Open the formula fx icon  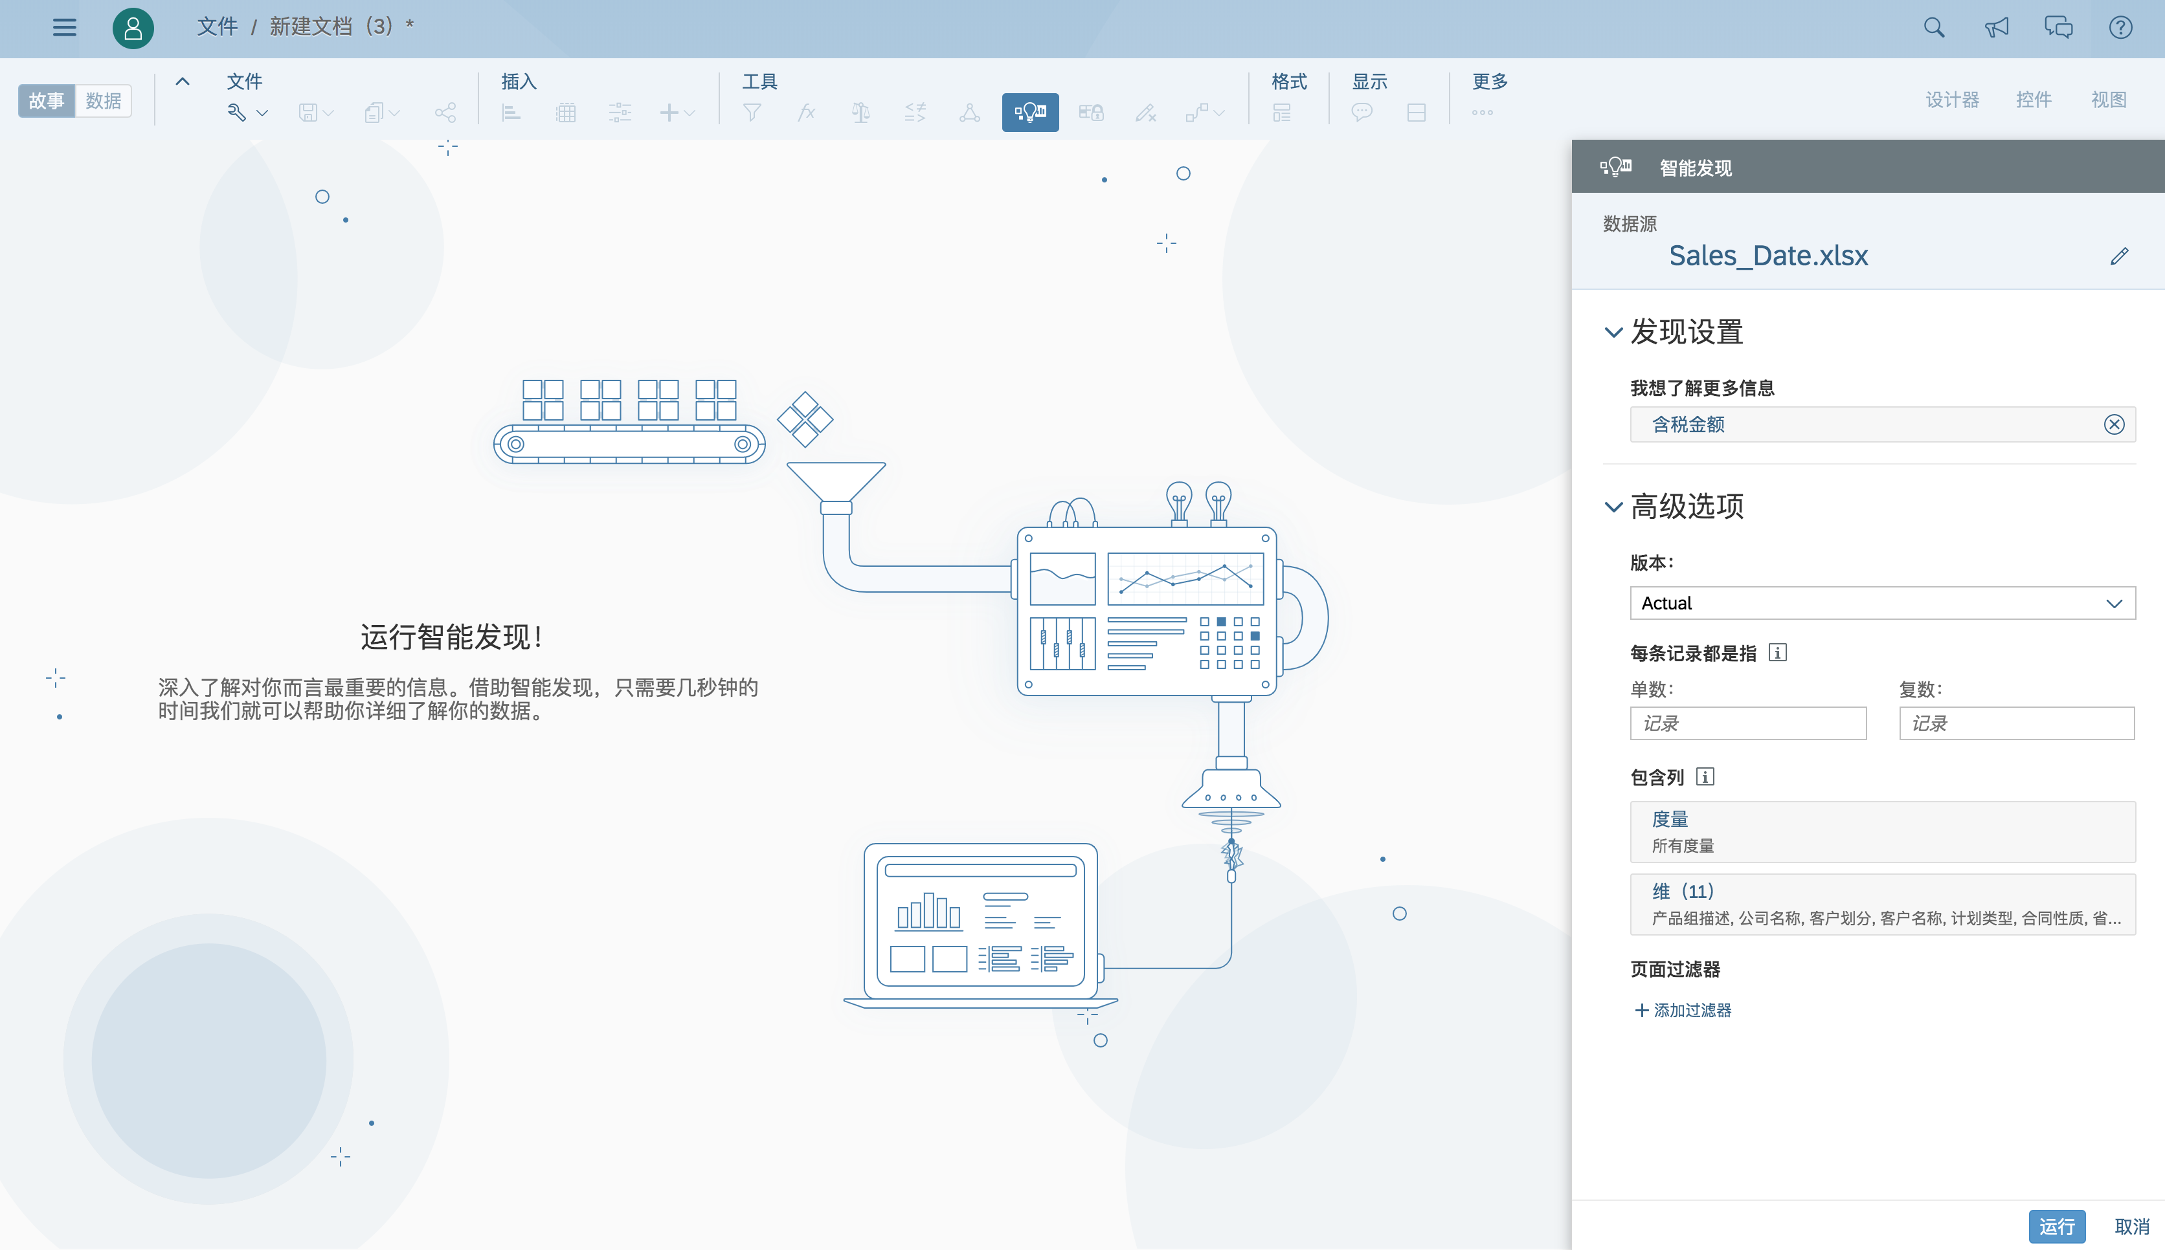click(x=806, y=113)
